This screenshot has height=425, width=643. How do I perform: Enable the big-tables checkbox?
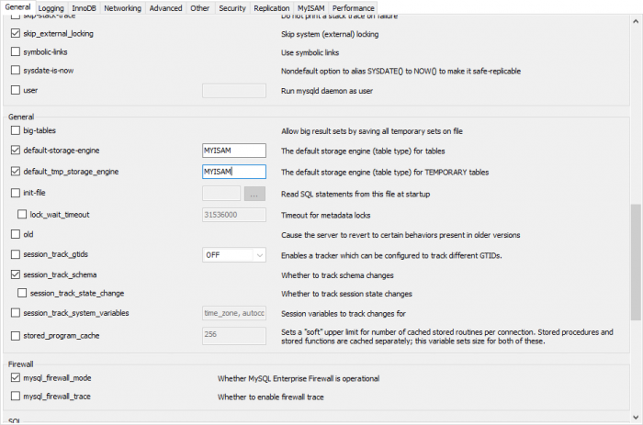point(15,131)
